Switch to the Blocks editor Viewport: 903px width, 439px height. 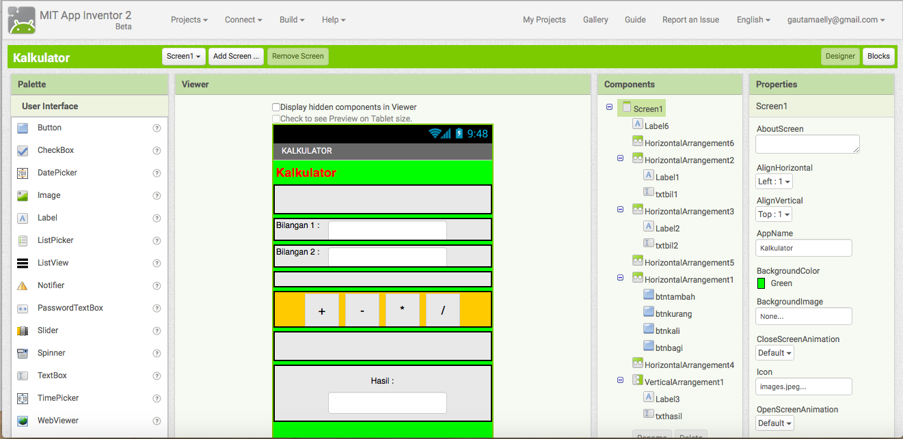[x=878, y=57]
